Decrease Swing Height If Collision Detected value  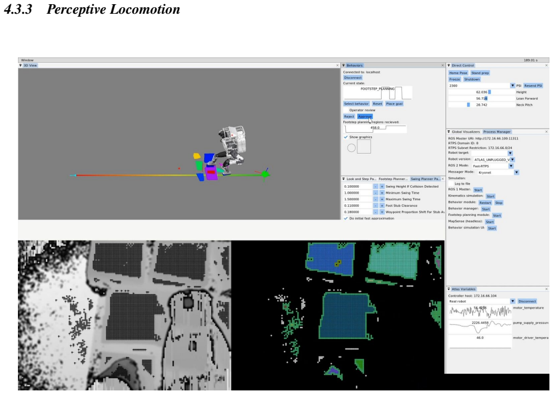pos(376,187)
